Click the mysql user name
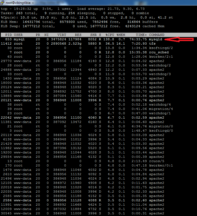Image resolution: width=197 pixels, height=216 pixels. [x=19, y=39]
